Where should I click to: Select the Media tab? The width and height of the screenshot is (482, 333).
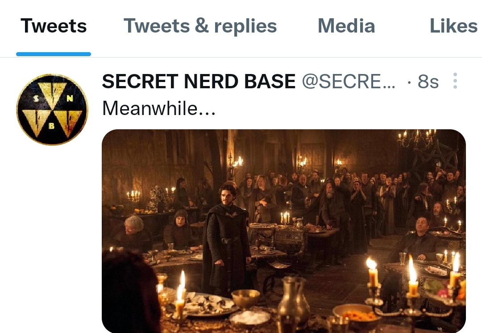point(346,26)
